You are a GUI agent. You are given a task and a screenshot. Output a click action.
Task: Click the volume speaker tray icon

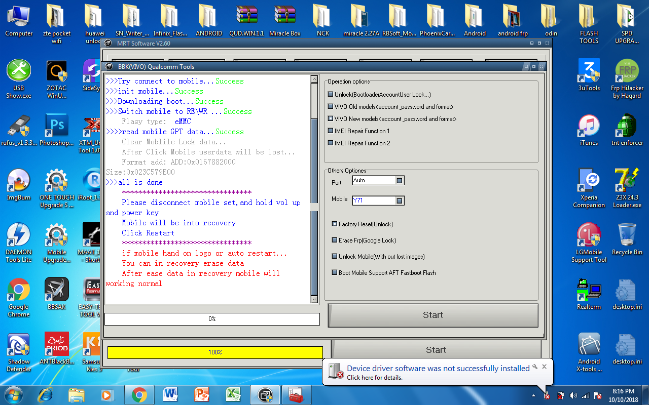click(x=573, y=395)
